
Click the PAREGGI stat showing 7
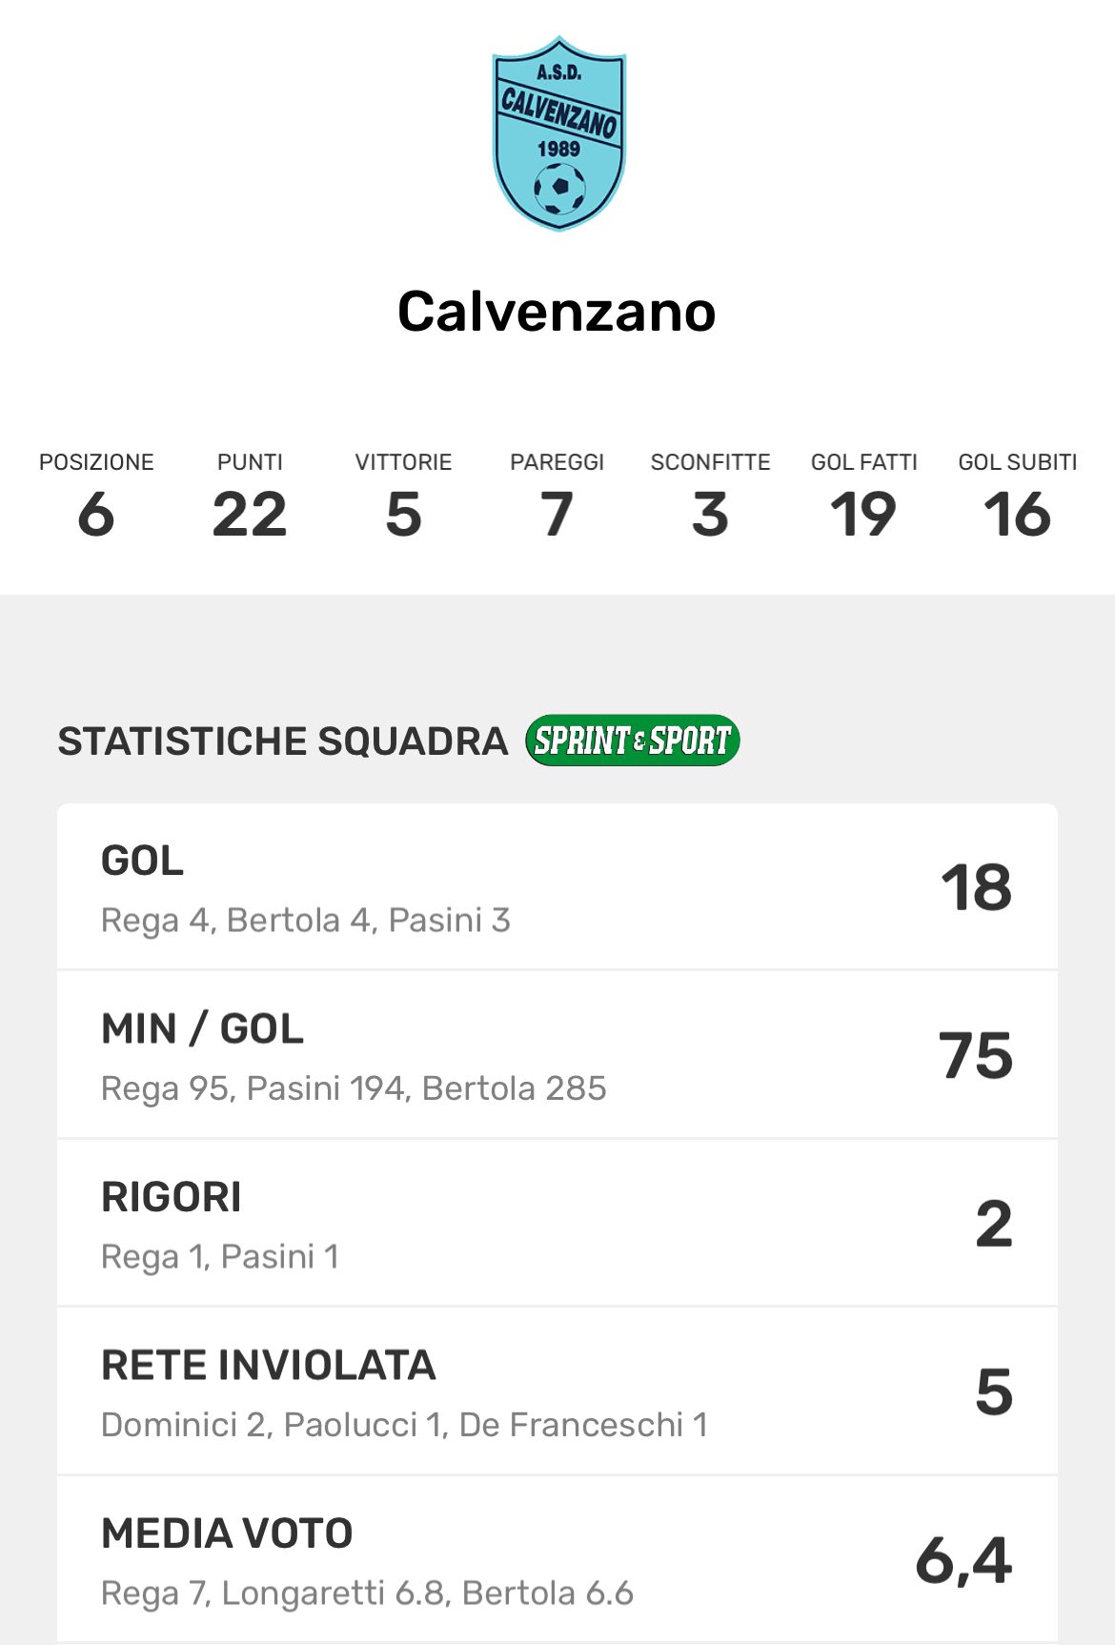coord(557,515)
